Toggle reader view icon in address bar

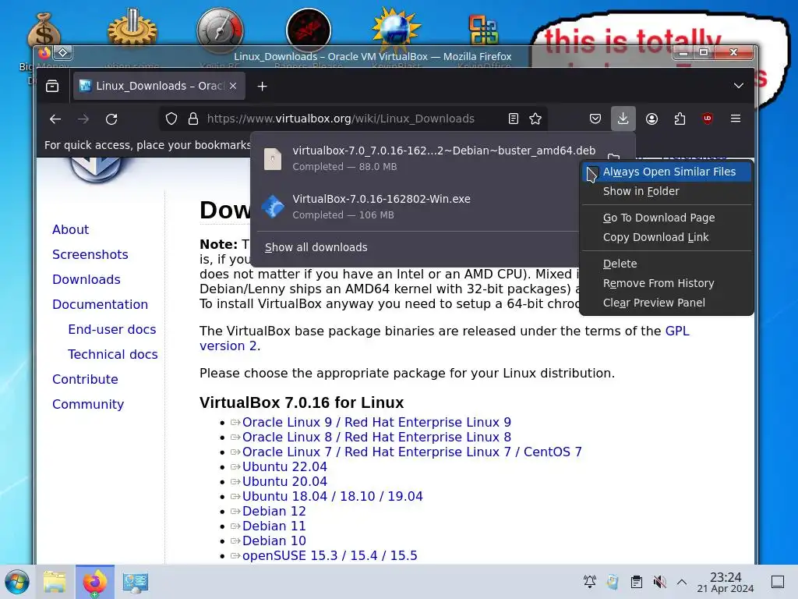[514, 119]
